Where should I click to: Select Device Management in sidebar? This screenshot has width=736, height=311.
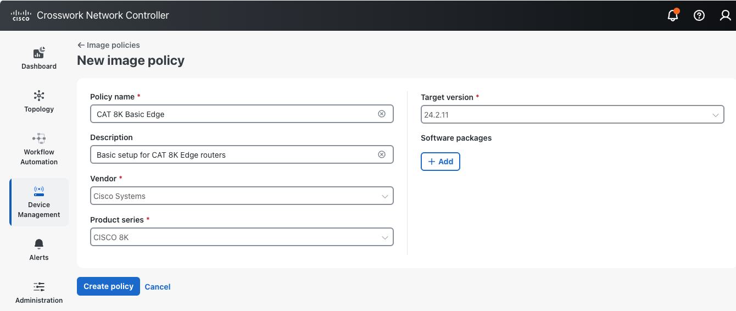tap(39, 202)
